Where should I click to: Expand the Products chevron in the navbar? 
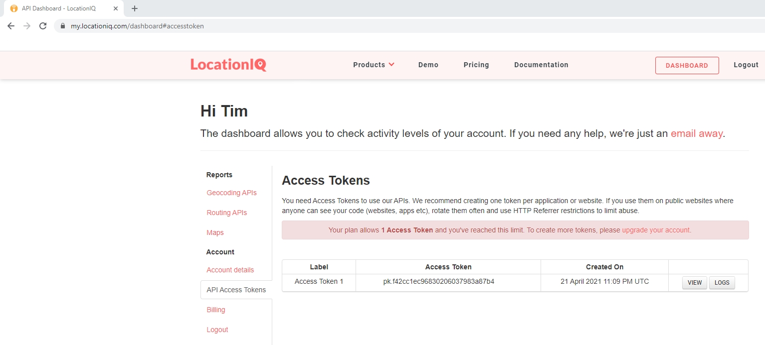point(392,65)
